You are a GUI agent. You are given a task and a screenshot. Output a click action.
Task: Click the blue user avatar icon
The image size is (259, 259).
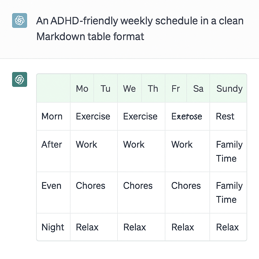coord(19,20)
